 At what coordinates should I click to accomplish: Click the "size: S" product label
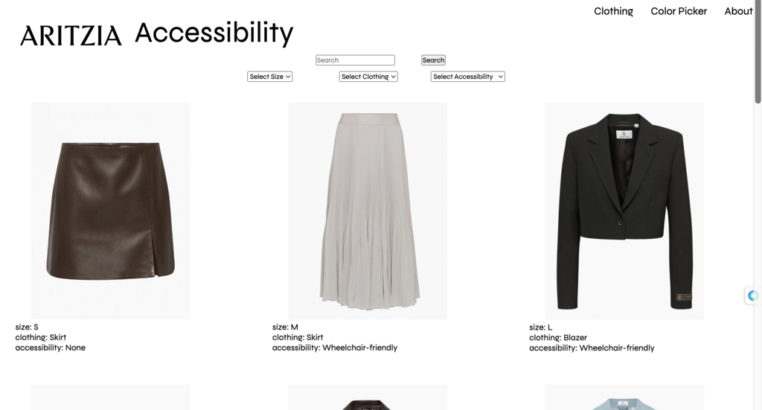tap(27, 327)
